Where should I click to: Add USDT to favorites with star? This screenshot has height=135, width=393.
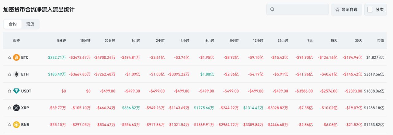9,91
